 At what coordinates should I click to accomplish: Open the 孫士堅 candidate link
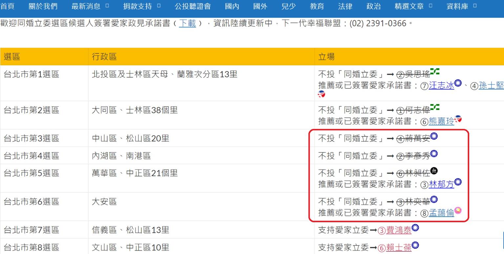tap(491, 86)
